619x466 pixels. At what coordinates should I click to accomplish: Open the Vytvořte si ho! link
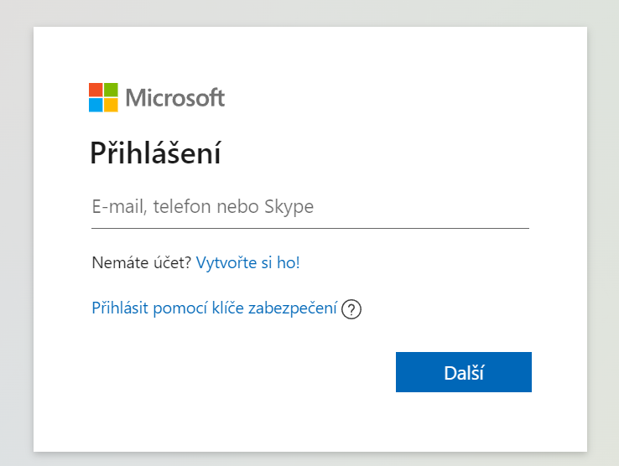point(248,262)
